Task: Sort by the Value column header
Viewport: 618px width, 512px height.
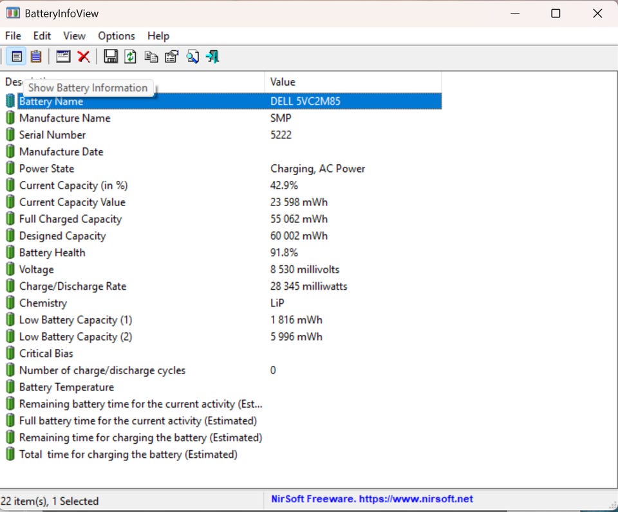Action: click(353, 82)
